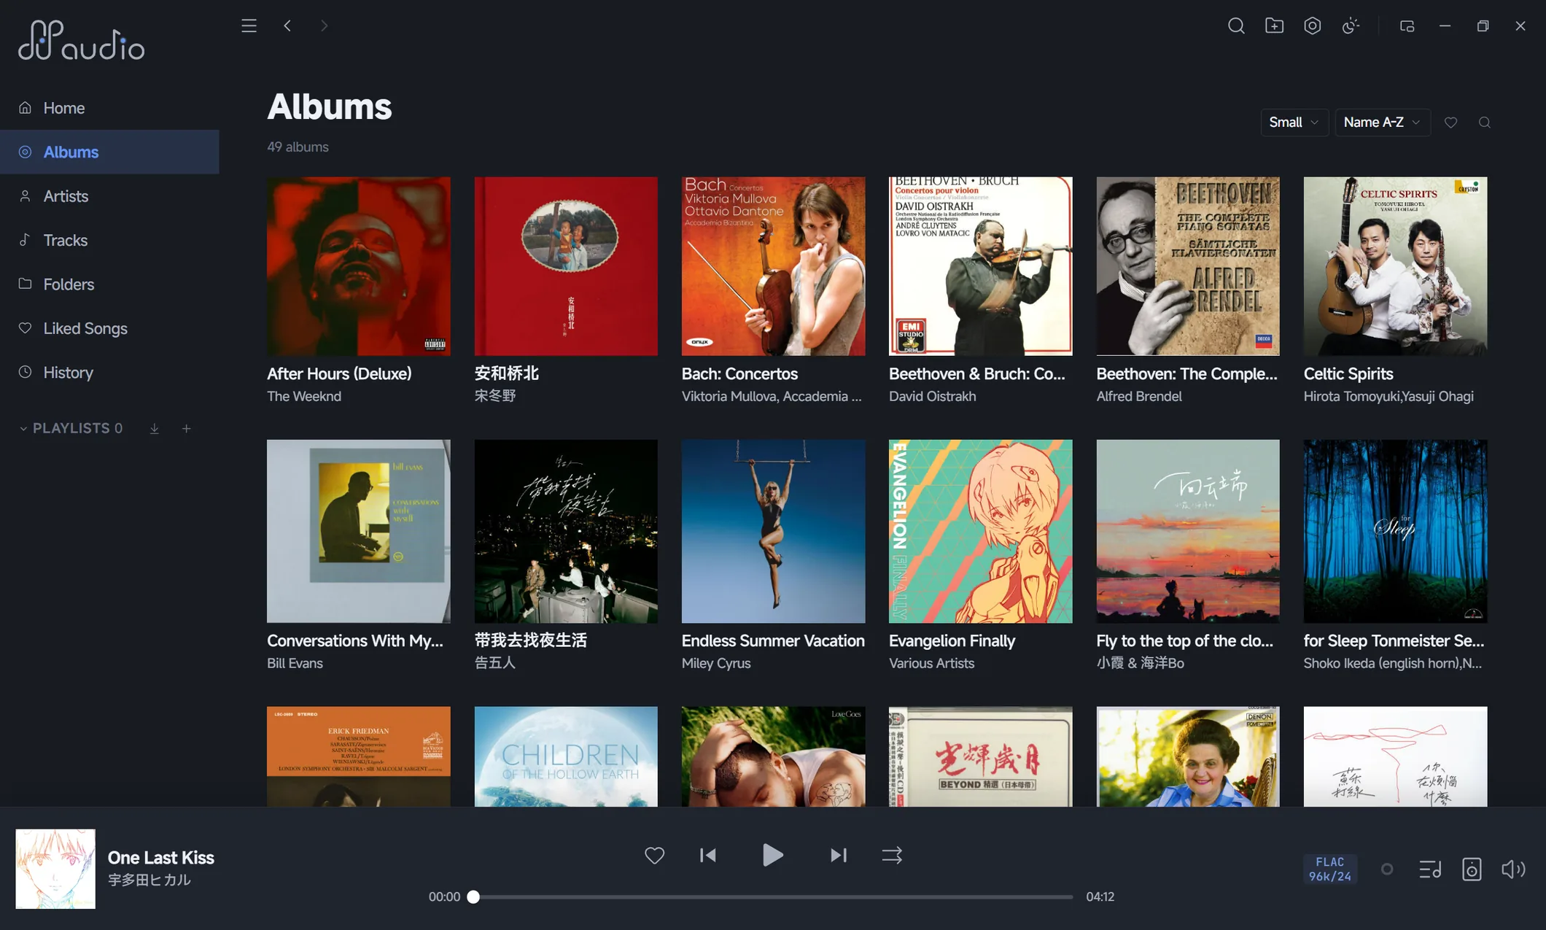
Task: Seek using the playback progress slider
Action: click(772, 896)
